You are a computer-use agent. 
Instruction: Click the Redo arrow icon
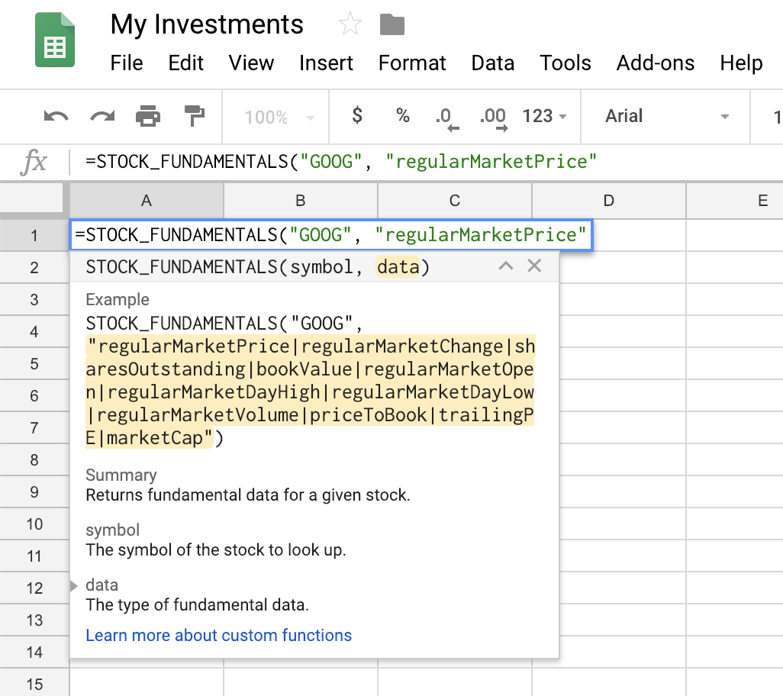(x=102, y=116)
